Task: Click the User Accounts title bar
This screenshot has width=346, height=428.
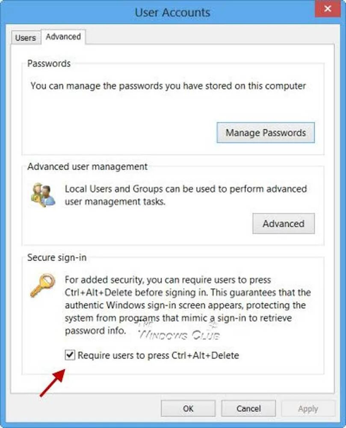Action: (172, 12)
